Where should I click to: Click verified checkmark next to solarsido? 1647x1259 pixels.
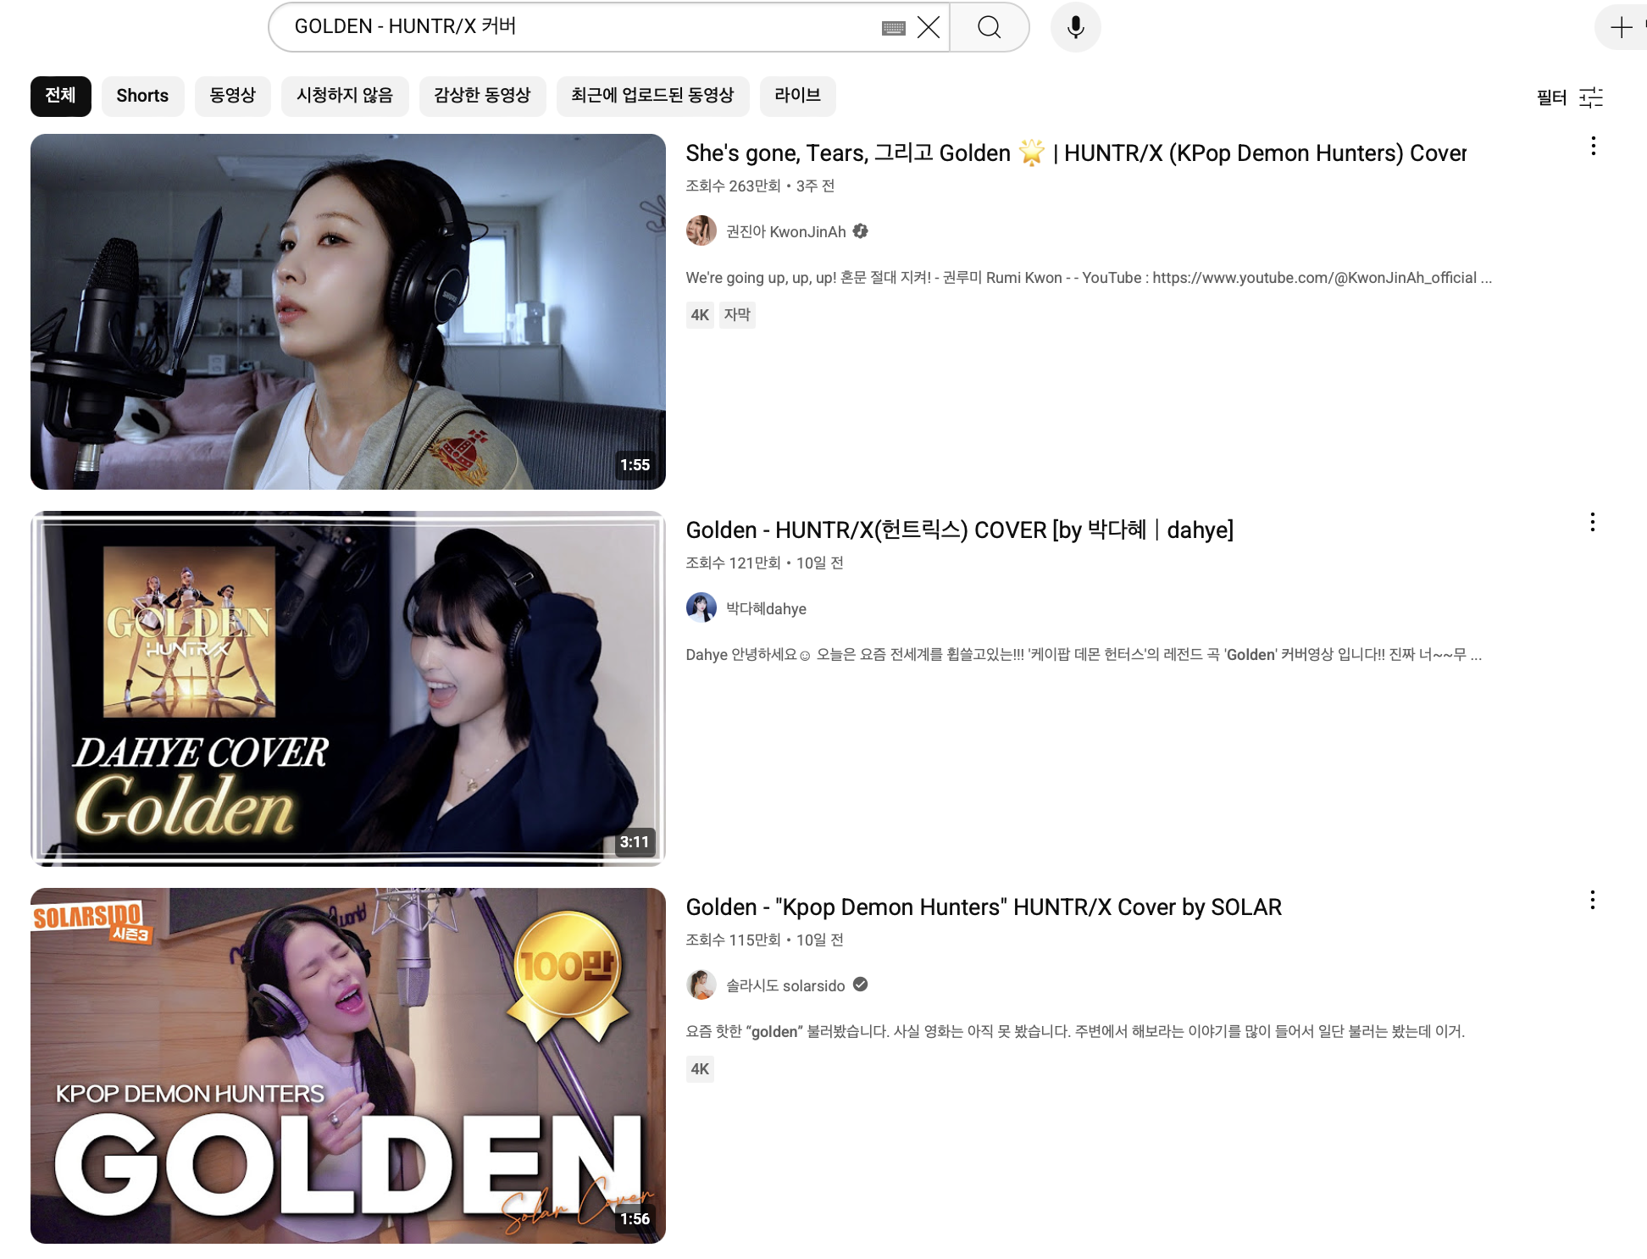click(x=860, y=984)
